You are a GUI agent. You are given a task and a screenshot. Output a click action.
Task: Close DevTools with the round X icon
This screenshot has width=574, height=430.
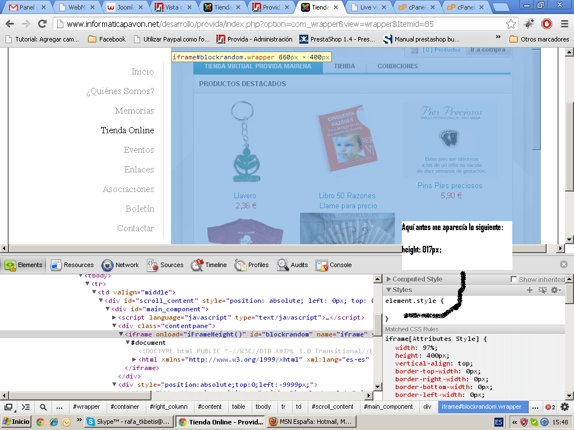(x=564, y=264)
